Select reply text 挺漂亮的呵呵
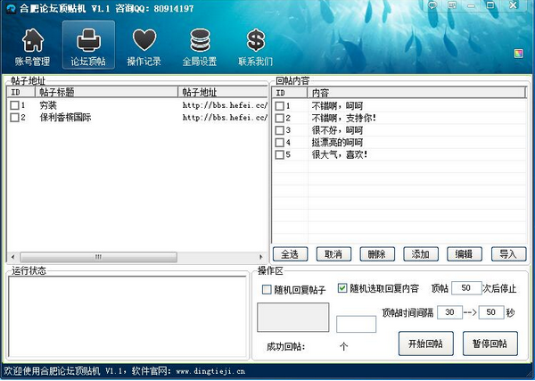Screen dimensions: 535x381 click(337, 143)
